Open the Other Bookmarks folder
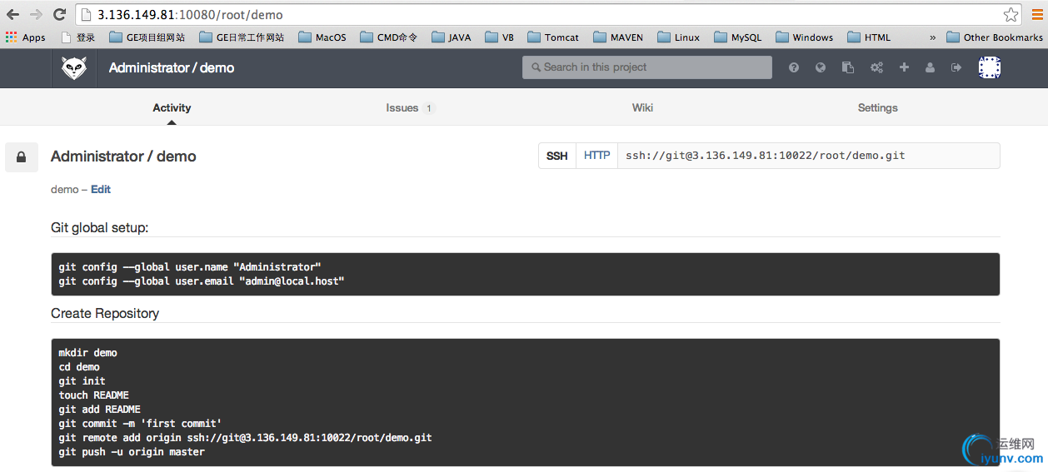Viewport: 1048px width, 472px height. pyautogui.click(x=995, y=37)
